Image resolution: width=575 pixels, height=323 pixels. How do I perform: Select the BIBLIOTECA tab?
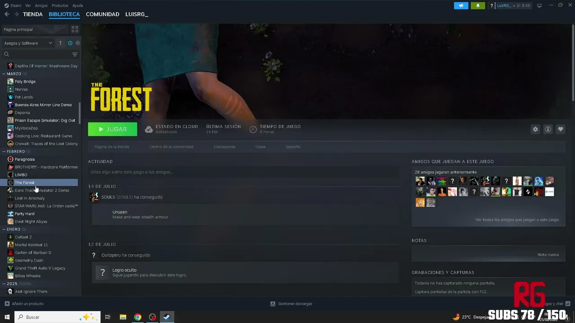pos(64,14)
